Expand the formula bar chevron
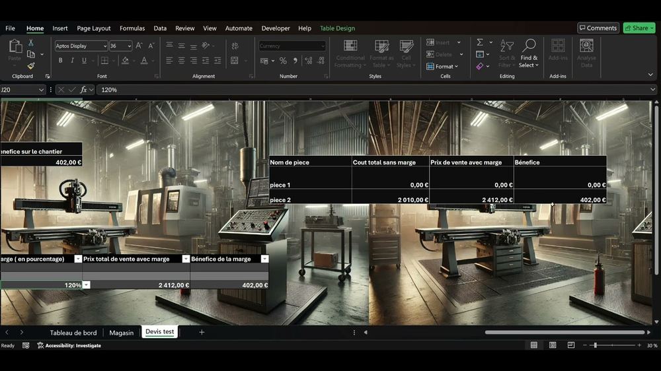661x371 pixels. coord(652,90)
